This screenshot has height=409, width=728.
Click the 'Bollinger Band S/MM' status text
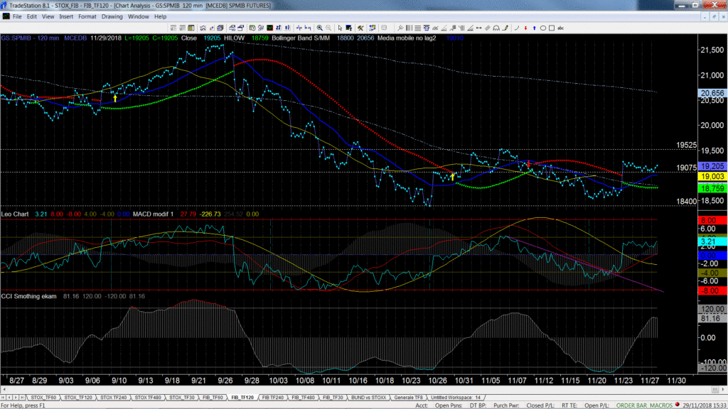tap(301, 38)
